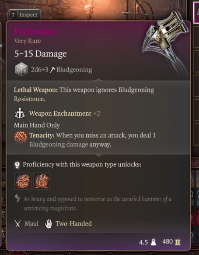Click the damage dice icon

pos(21,69)
